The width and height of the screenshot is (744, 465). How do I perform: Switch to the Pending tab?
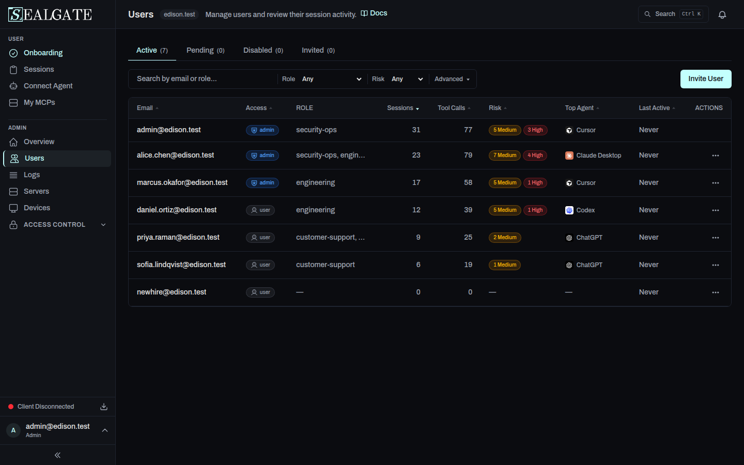206,50
